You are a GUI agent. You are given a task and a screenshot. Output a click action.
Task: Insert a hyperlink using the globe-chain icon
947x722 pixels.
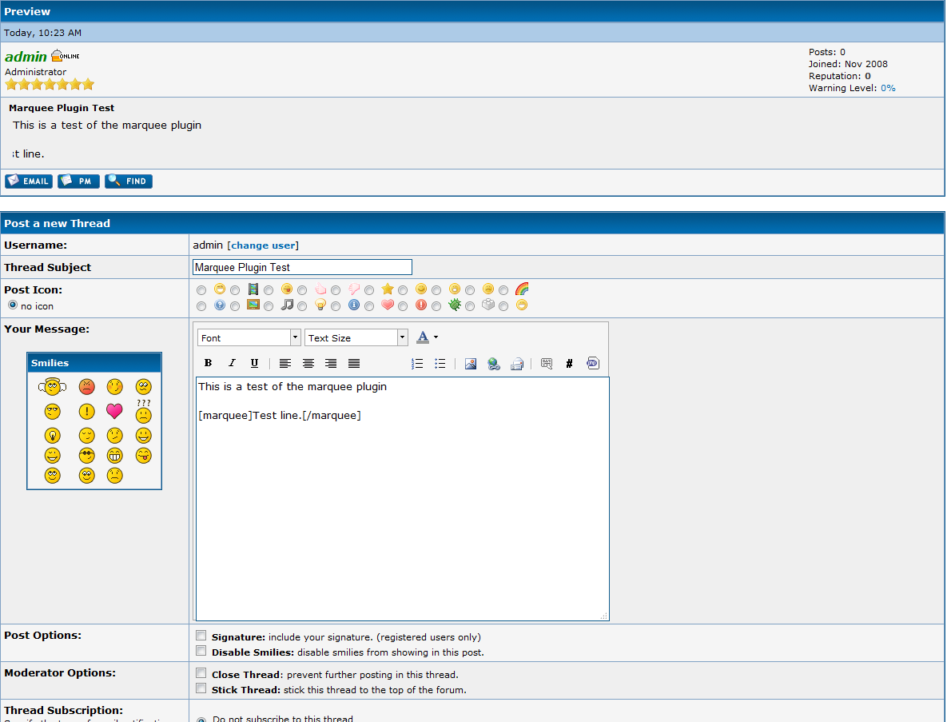[x=494, y=364]
